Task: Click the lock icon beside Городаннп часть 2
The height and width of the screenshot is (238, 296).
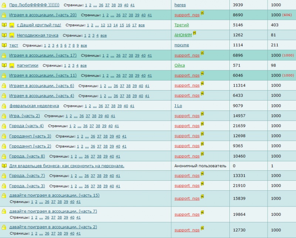Action: (4, 146)
